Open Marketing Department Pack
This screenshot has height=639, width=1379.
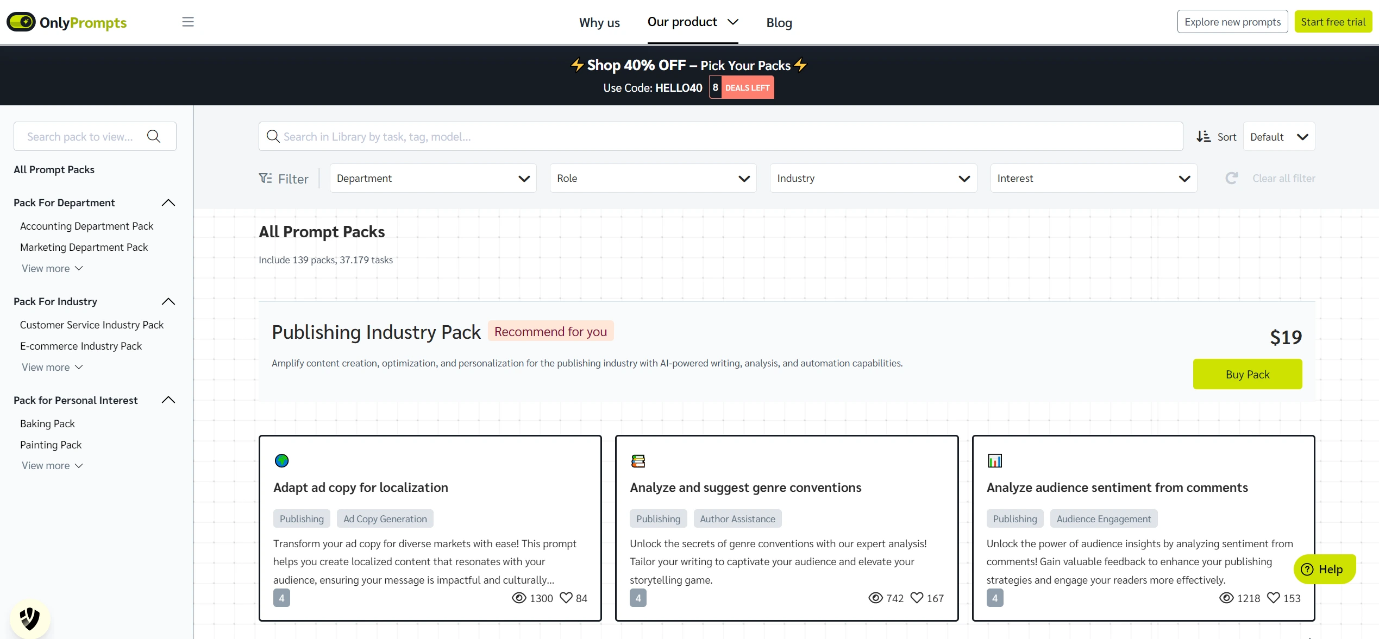point(84,247)
